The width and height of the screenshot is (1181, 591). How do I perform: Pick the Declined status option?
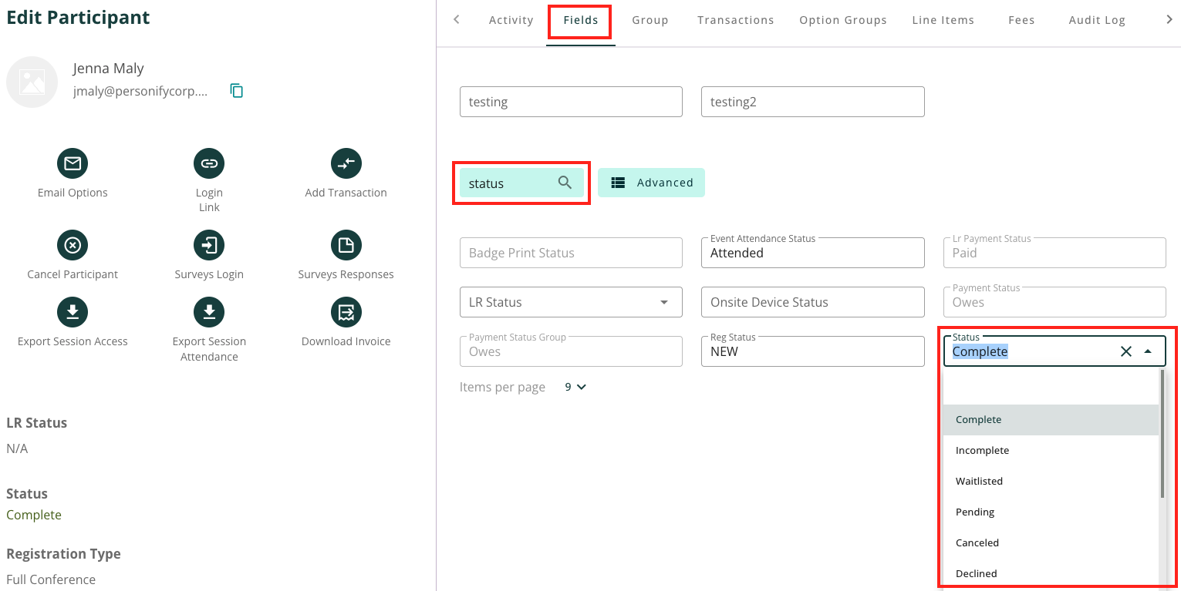1051,574
